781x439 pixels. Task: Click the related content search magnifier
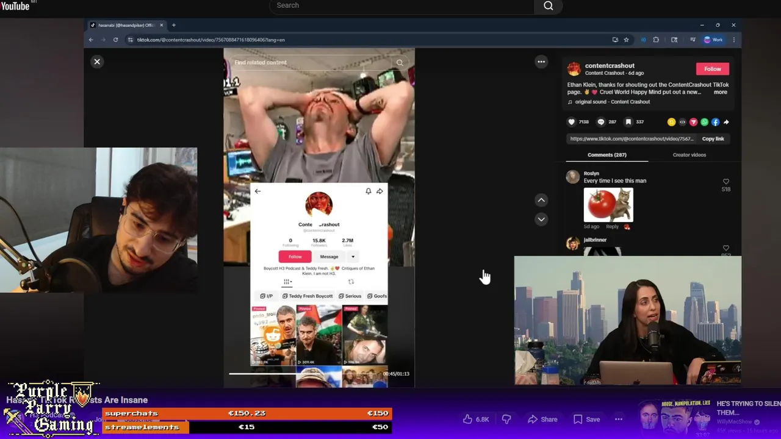coord(400,62)
